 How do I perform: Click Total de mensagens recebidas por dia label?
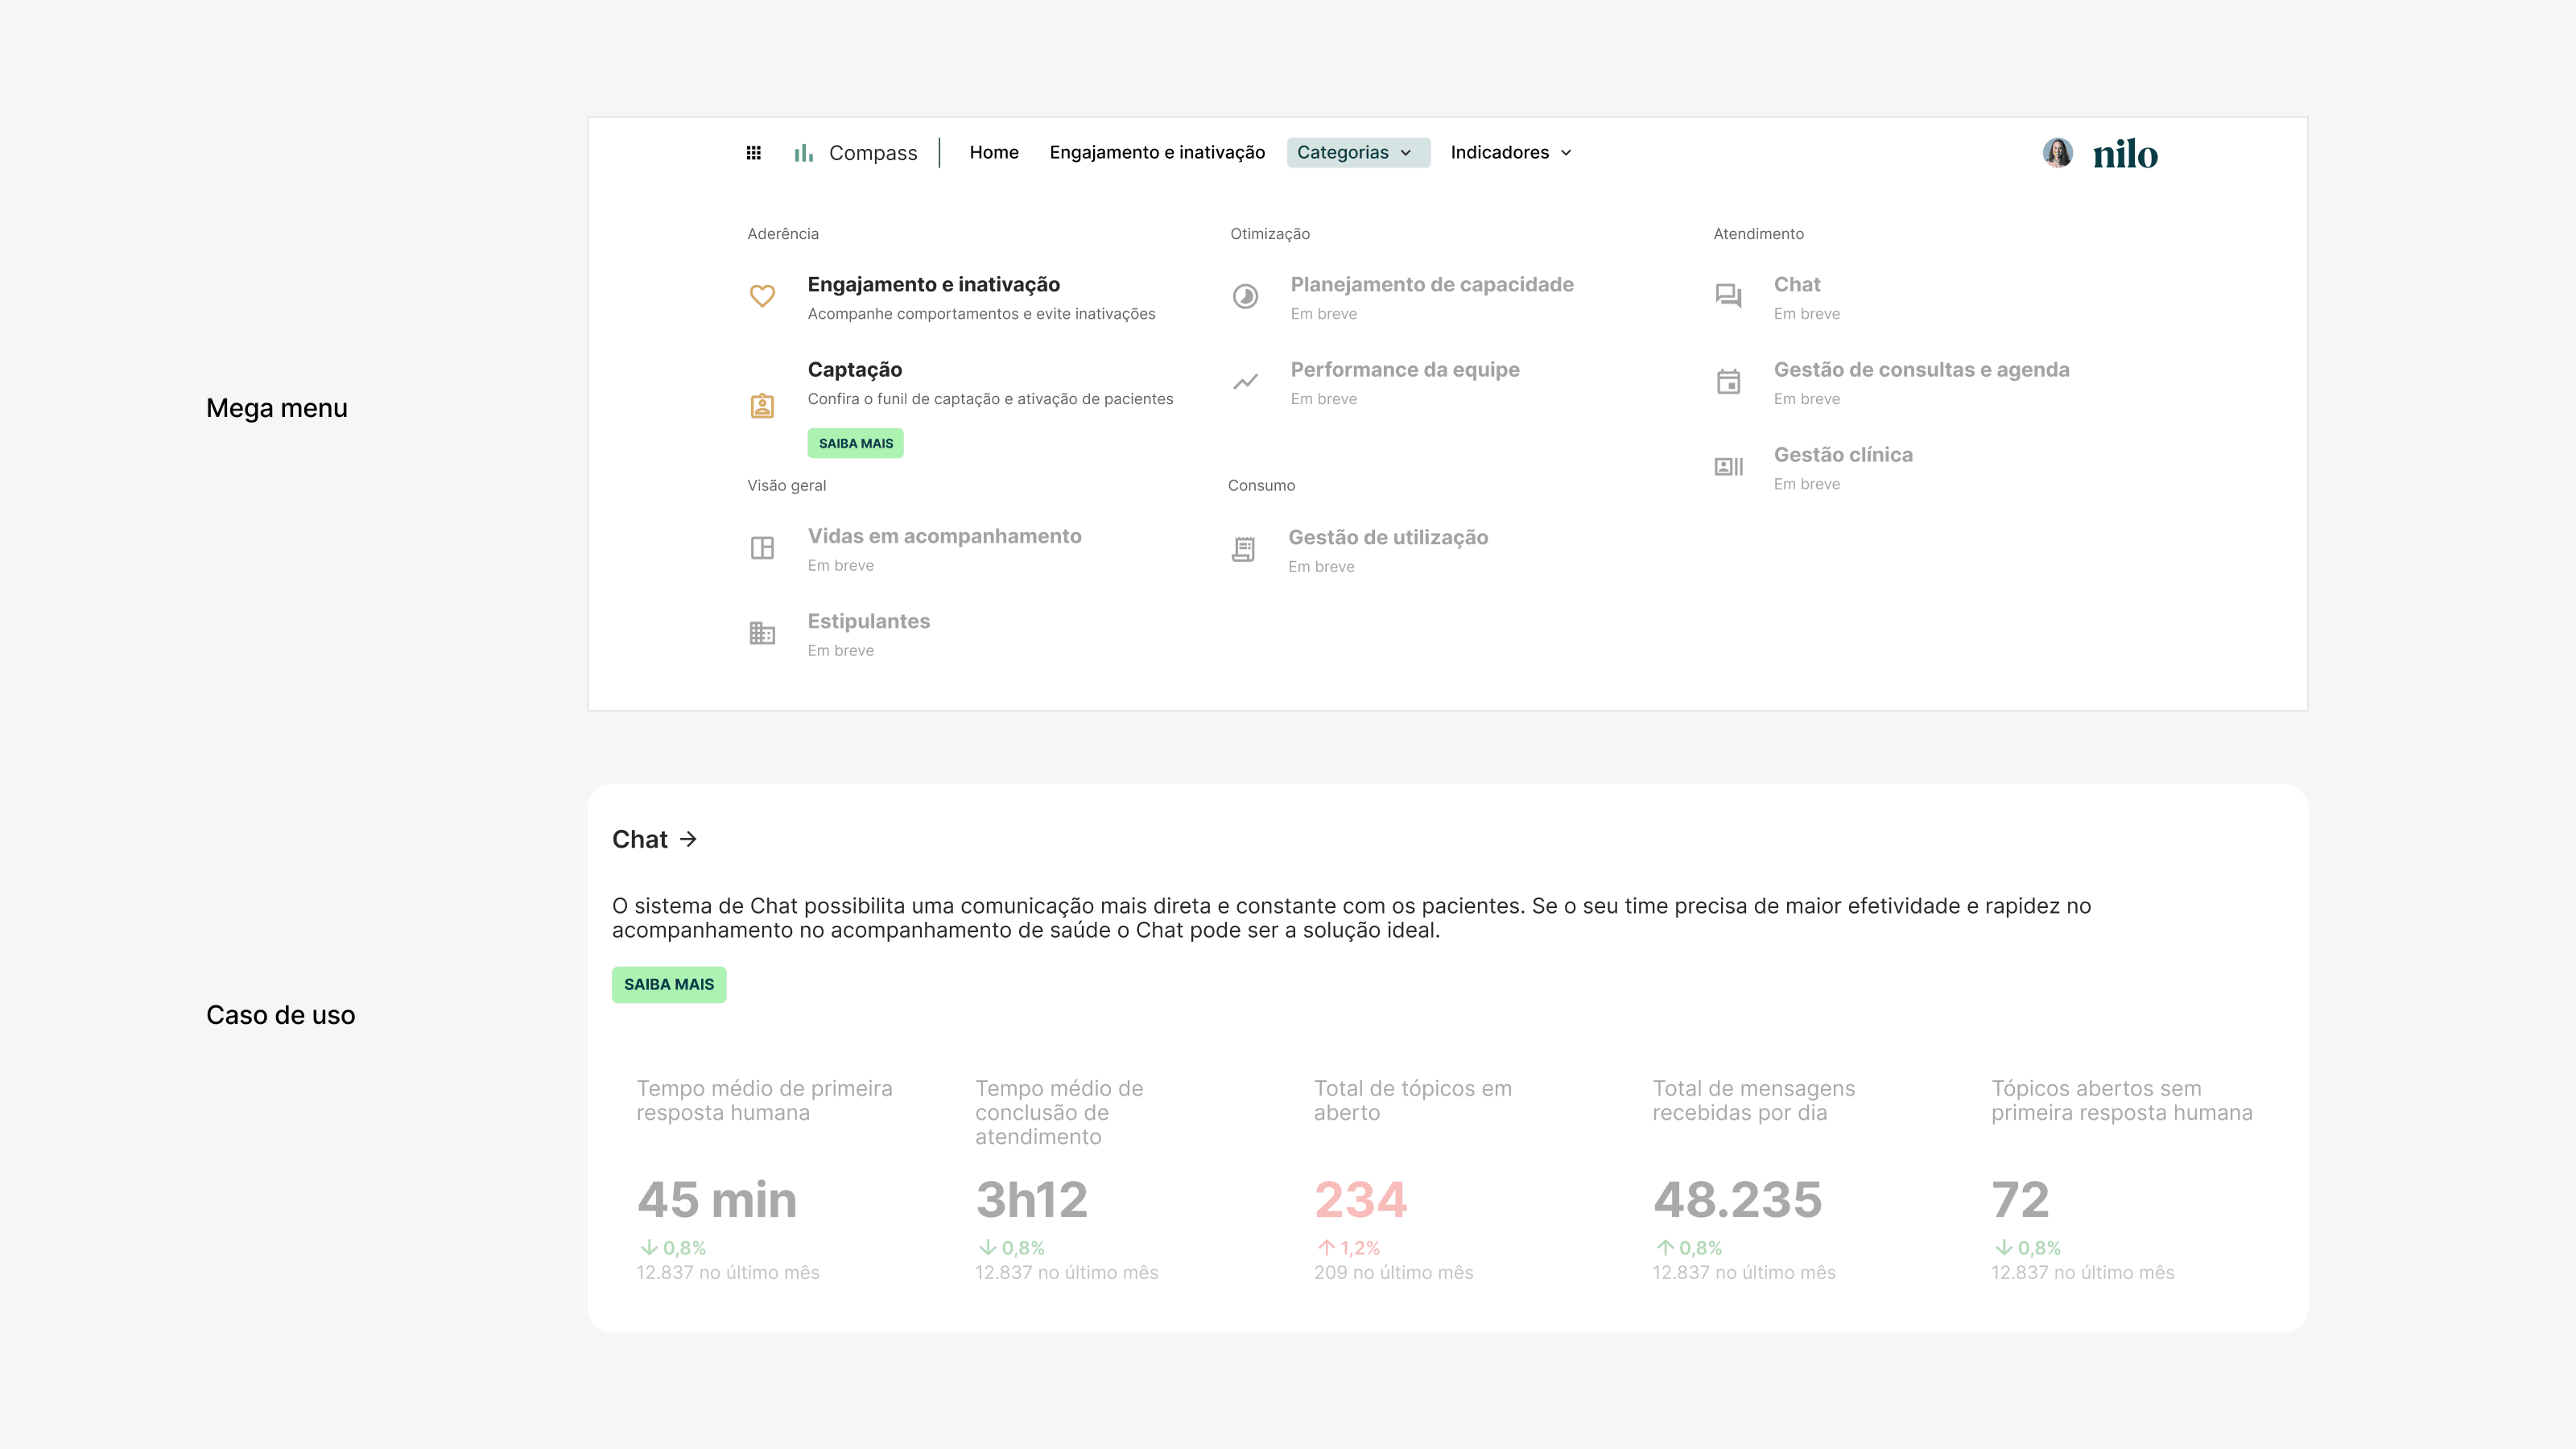(1753, 1100)
